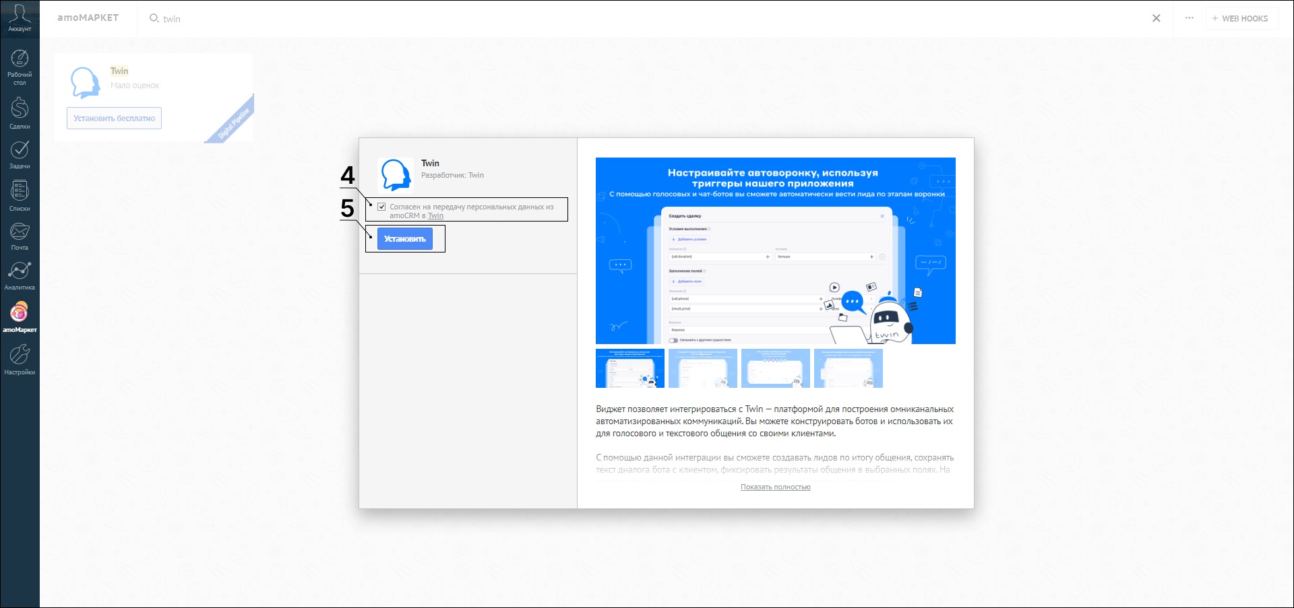Select the second screenshot thumbnail
The height and width of the screenshot is (608, 1294).
click(703, 368)
